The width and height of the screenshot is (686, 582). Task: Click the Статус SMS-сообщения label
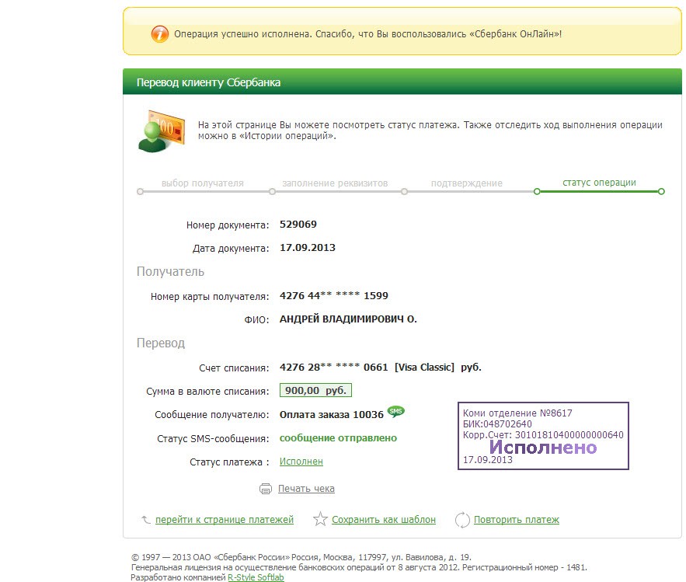click(x=213, y=438)
